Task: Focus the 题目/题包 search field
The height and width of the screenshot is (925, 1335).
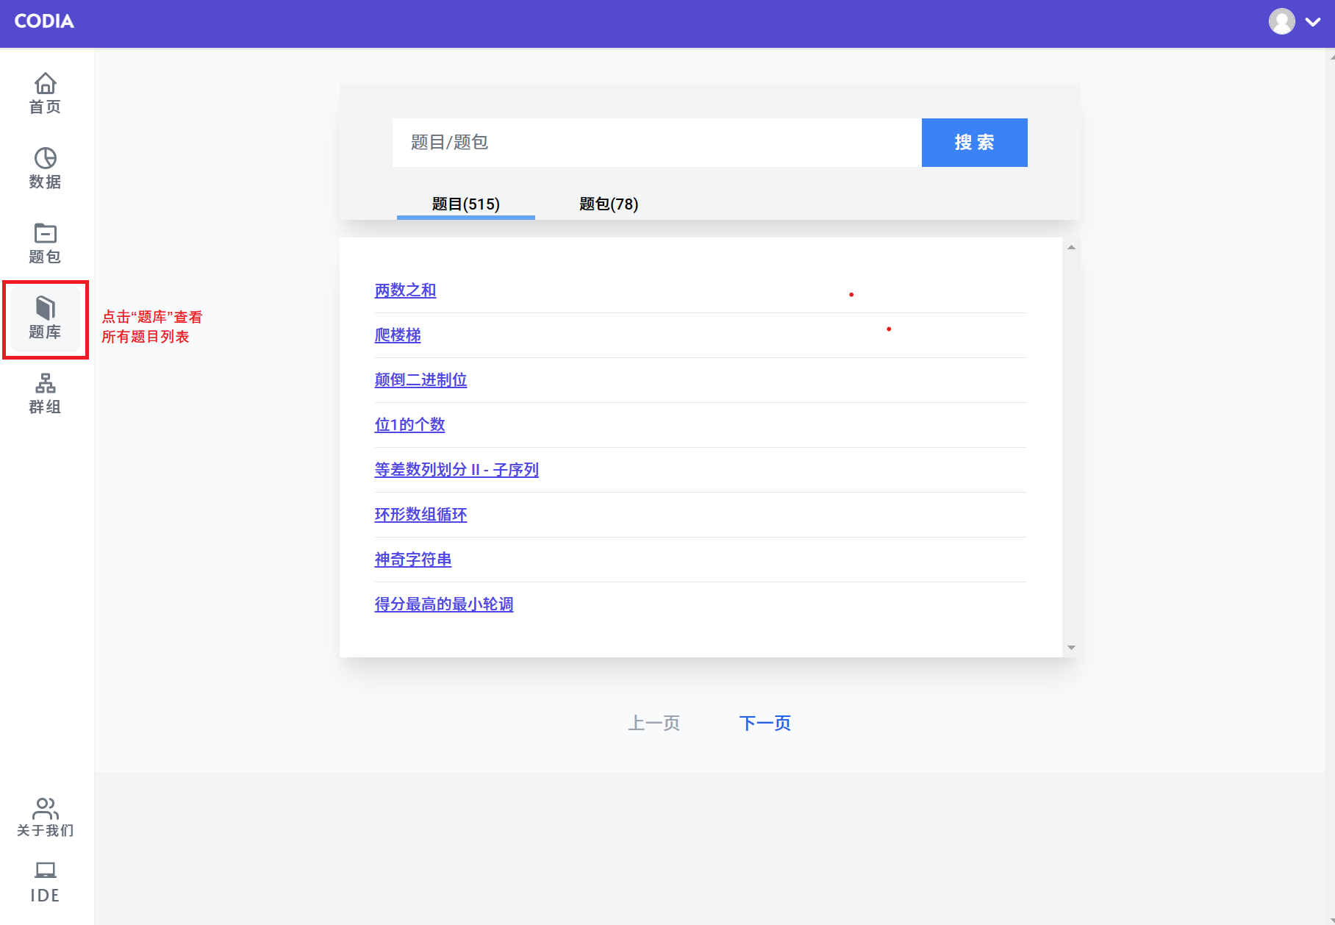Action: tap(656, 143)
